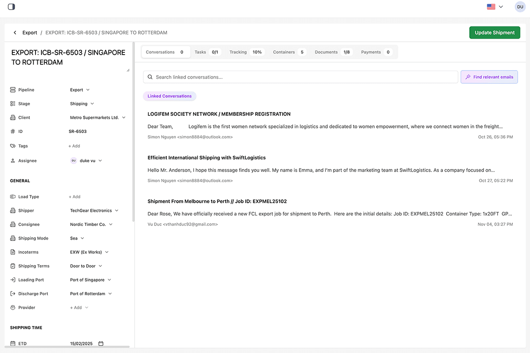Click the Search linked conversations field

(x=300, y=77)
